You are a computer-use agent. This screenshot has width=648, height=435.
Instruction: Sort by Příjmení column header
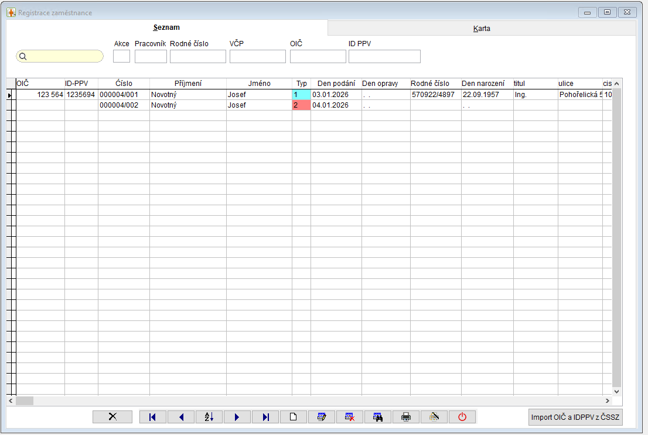click(x=187, y=84)
